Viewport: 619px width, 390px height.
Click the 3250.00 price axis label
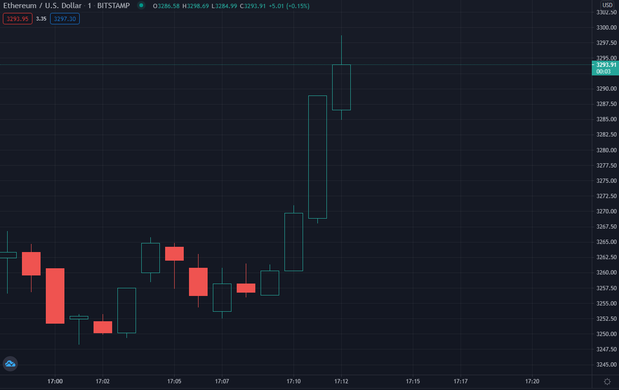click(607, 334)
